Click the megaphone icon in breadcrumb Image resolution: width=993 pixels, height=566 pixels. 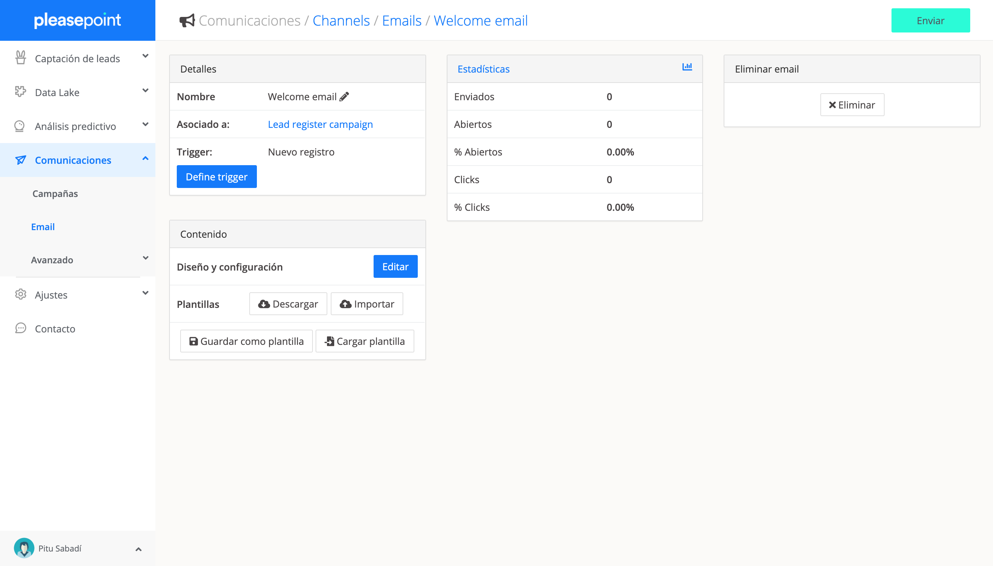pos(187,21)
